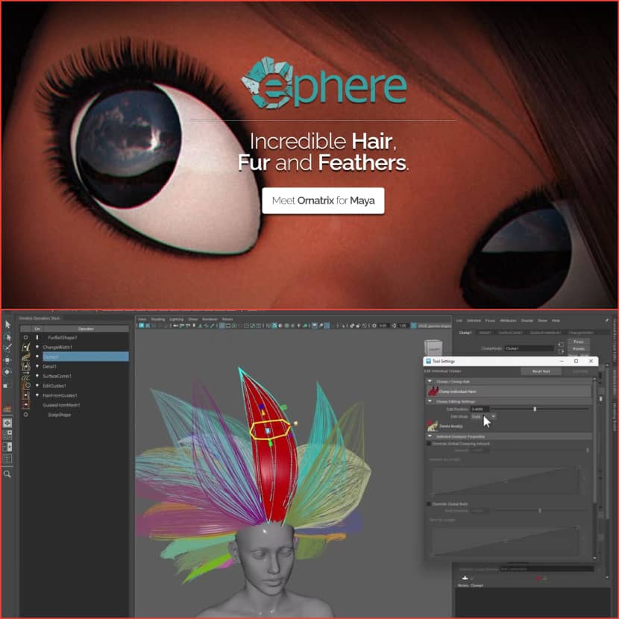Click the ChangeWidth1 operator icon
The height and width of the screenshot is (619, 619).
click(25, 347)
